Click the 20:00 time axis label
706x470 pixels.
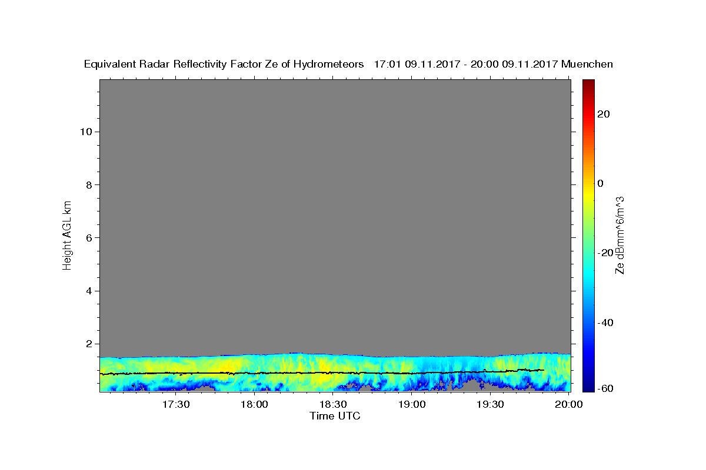tap(569, 404)
